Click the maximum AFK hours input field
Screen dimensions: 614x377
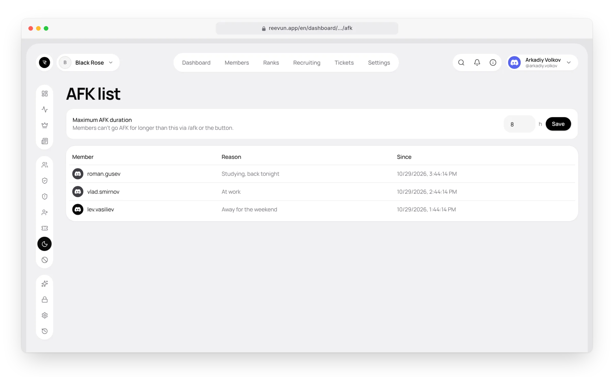(x=519, y=124)
